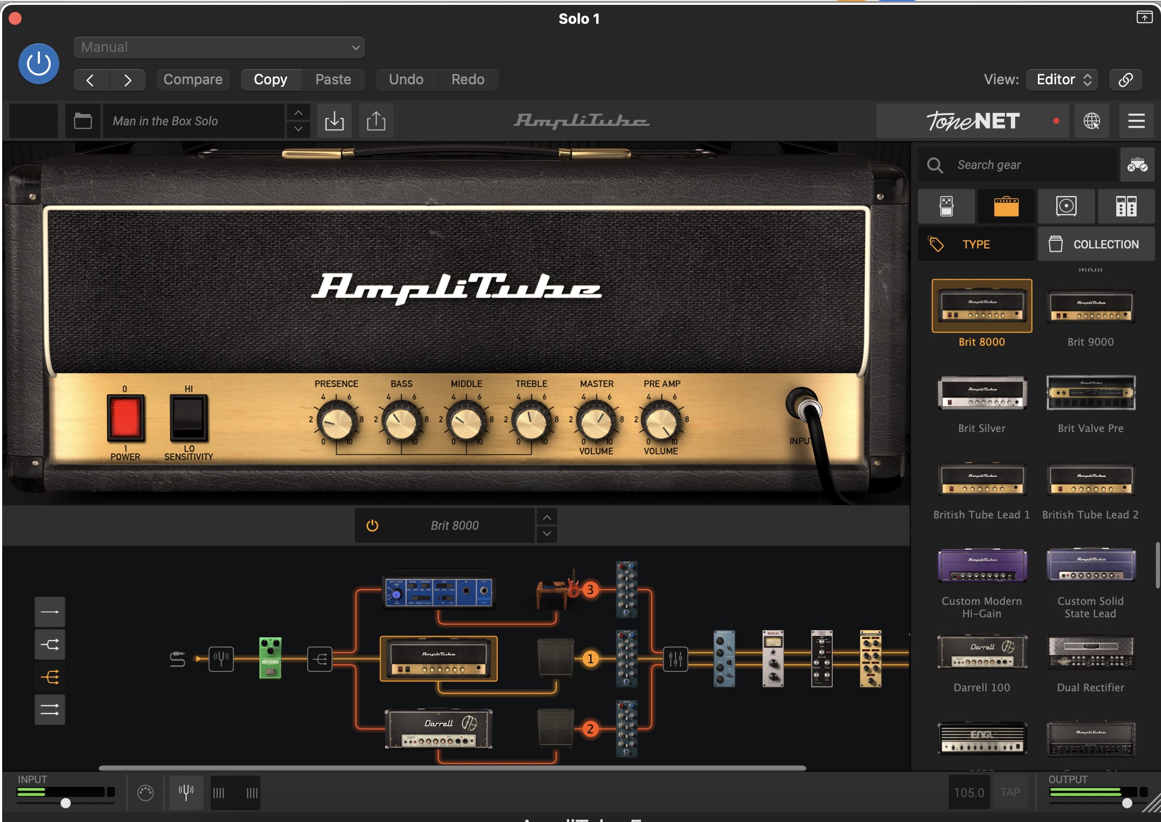The height and width of the screenshot is (822, 1161).
Task: Click the Copy button
Action: (x=271, y=79)
